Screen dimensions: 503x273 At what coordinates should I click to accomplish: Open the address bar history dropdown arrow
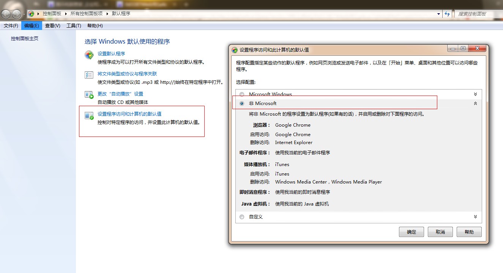438,14
